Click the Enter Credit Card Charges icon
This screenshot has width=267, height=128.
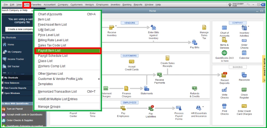point(244,106)
